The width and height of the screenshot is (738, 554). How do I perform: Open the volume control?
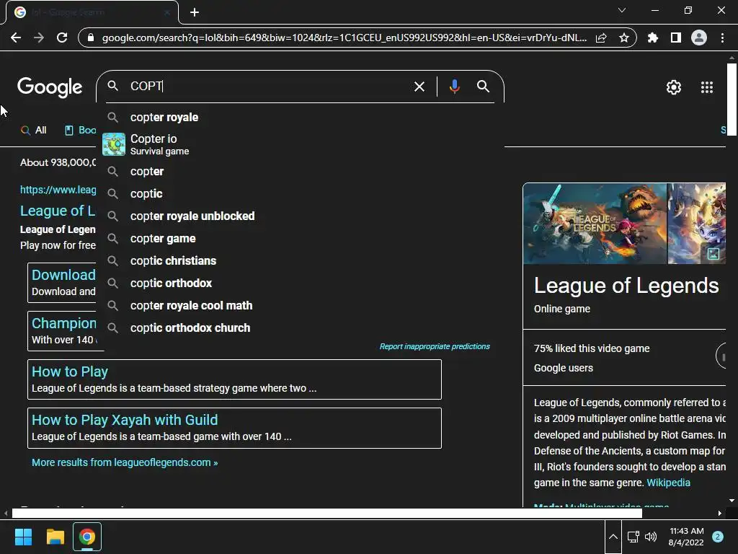point(651,537)
